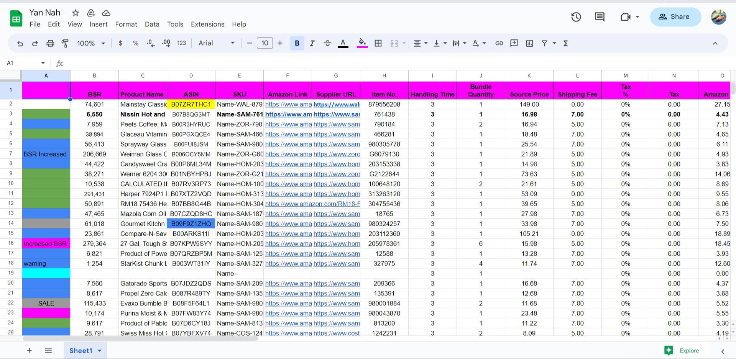Open the Data menu

[x=152, y=24]
